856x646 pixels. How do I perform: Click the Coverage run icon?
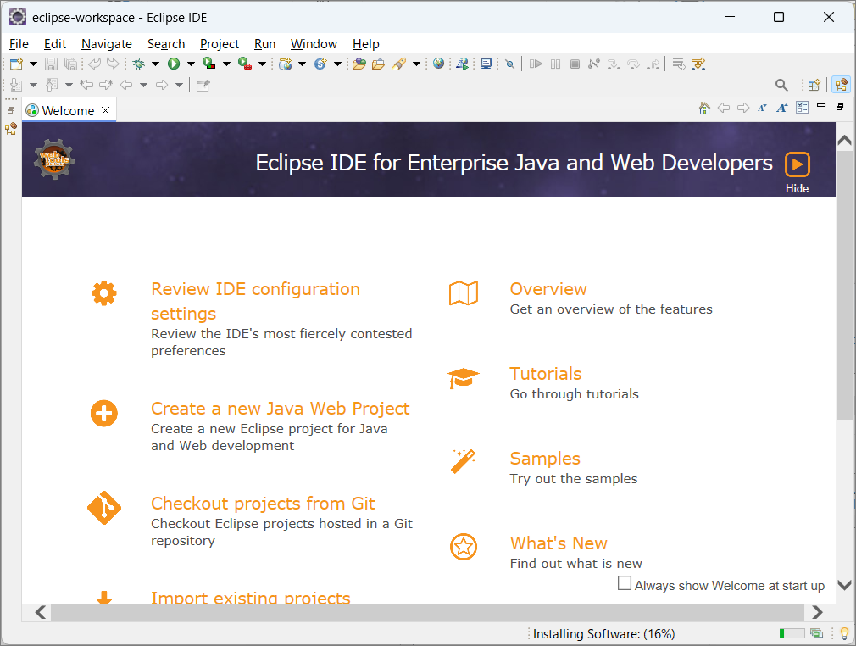tap(208, 64)
